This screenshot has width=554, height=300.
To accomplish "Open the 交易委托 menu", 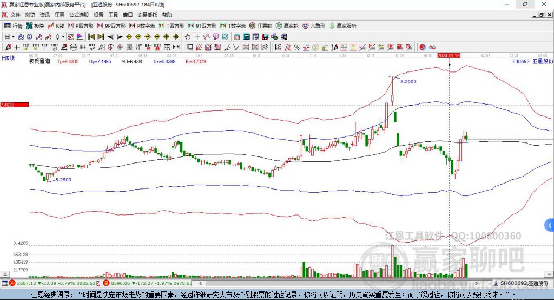I will pyautogui.click(x=147, y=15).
